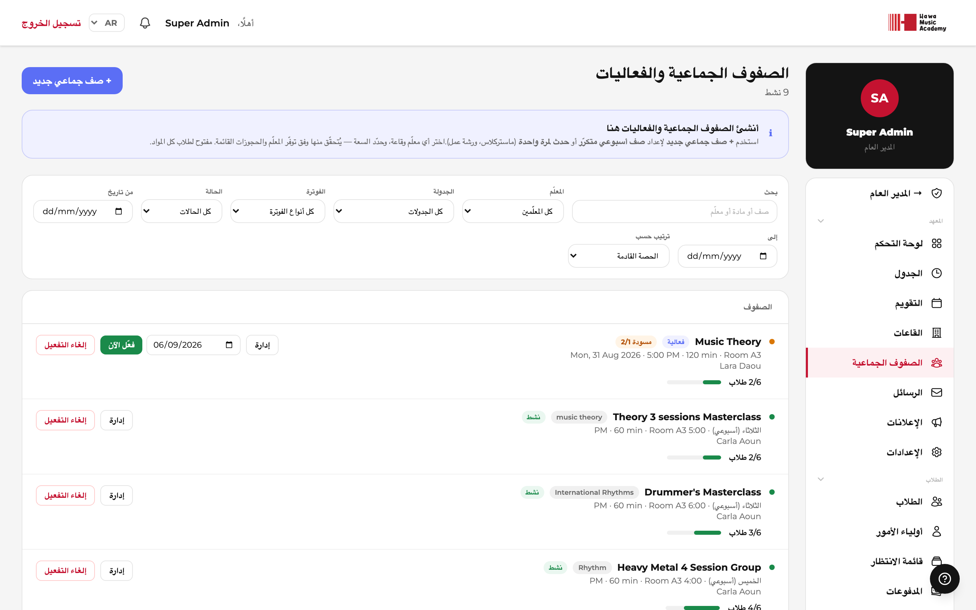Click the + صف جماعي جديد button
The width and height of the screenshot is (976, 610).
click(72, 81)
